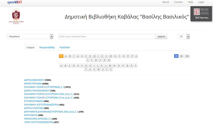The height and width of the screenshot is (124, 213).
Task: Filter subjects by Latin letter L
Action: (x=106, y=65)
